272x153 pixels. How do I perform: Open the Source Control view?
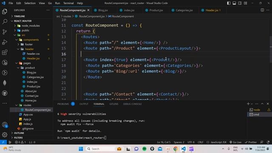(5, 32)
